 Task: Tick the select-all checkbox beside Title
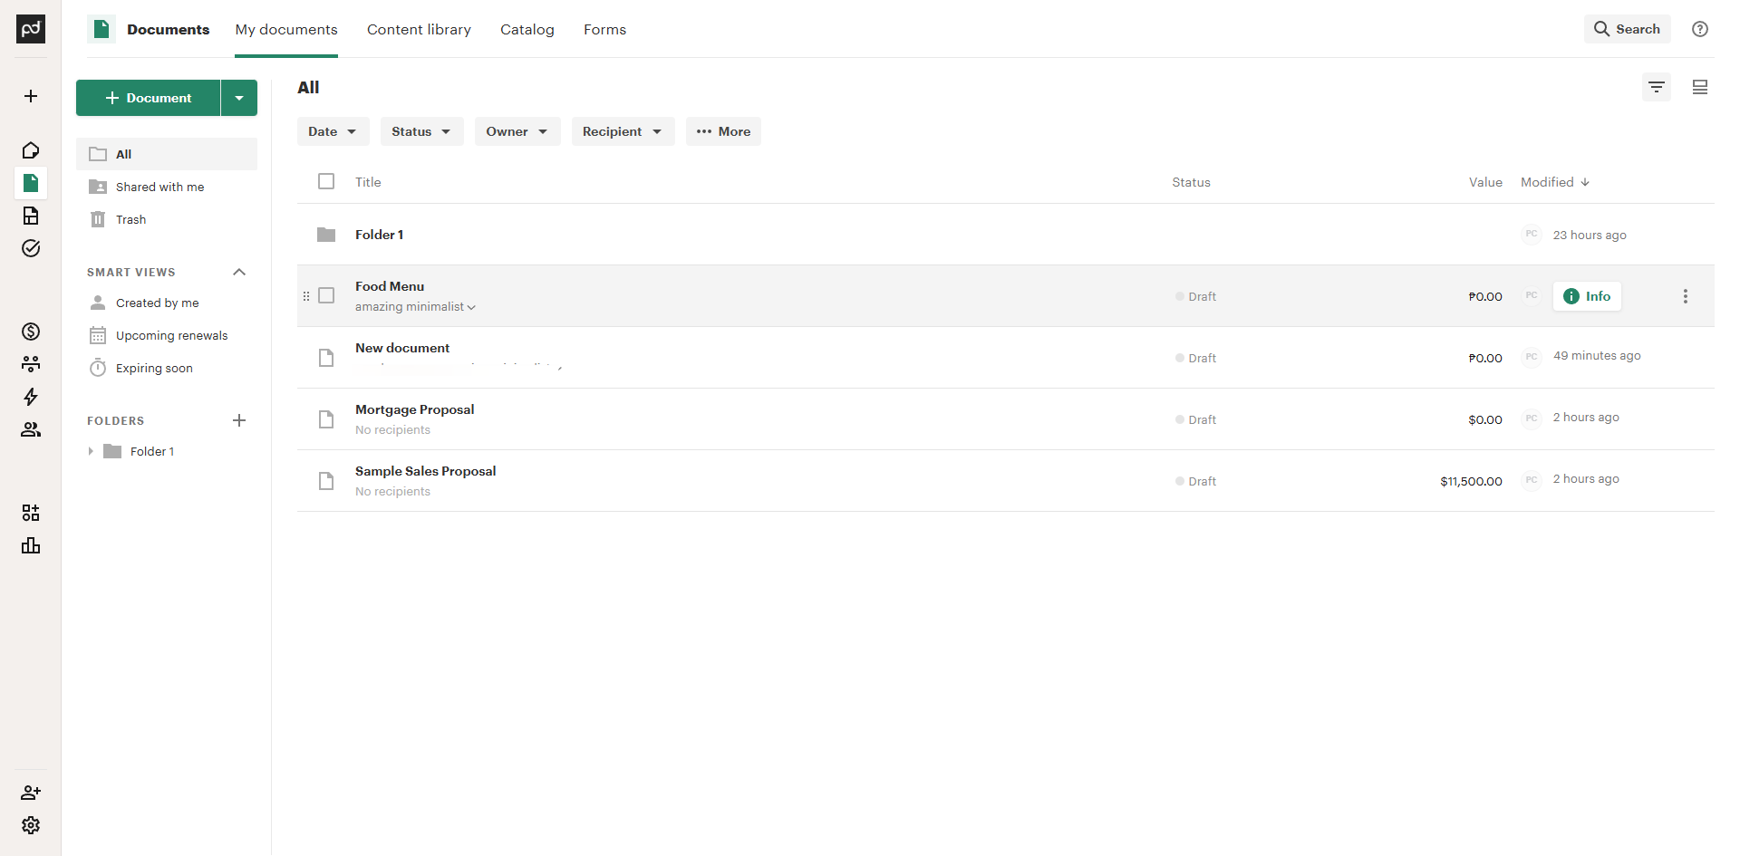tap(326, 181)
